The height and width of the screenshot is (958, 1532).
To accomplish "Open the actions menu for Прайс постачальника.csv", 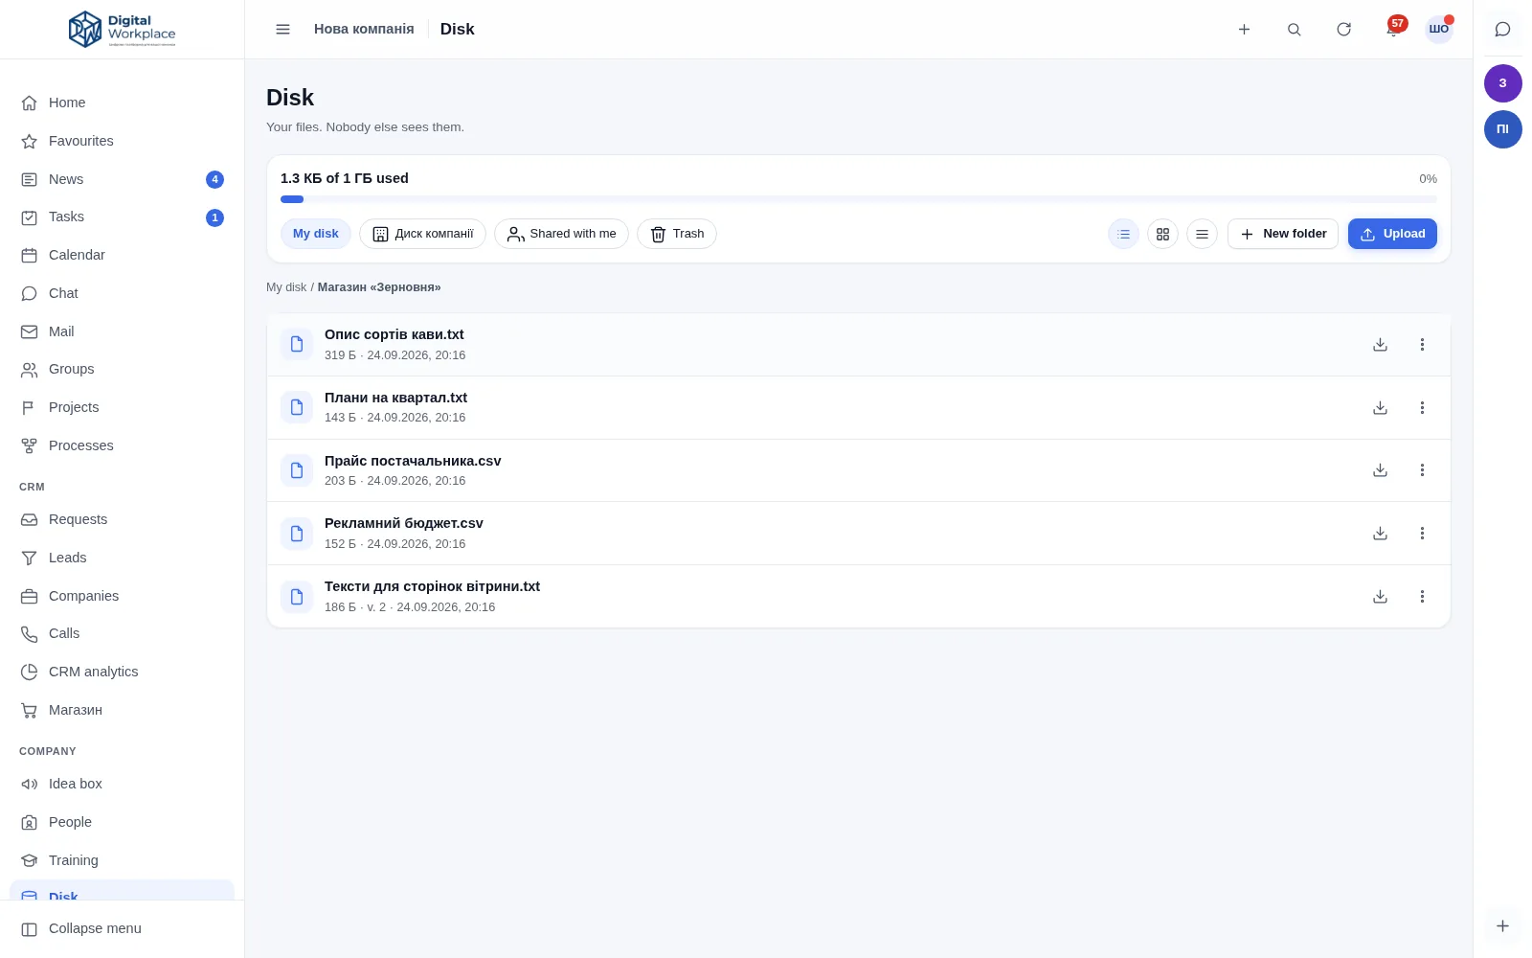I will 1422,470.
